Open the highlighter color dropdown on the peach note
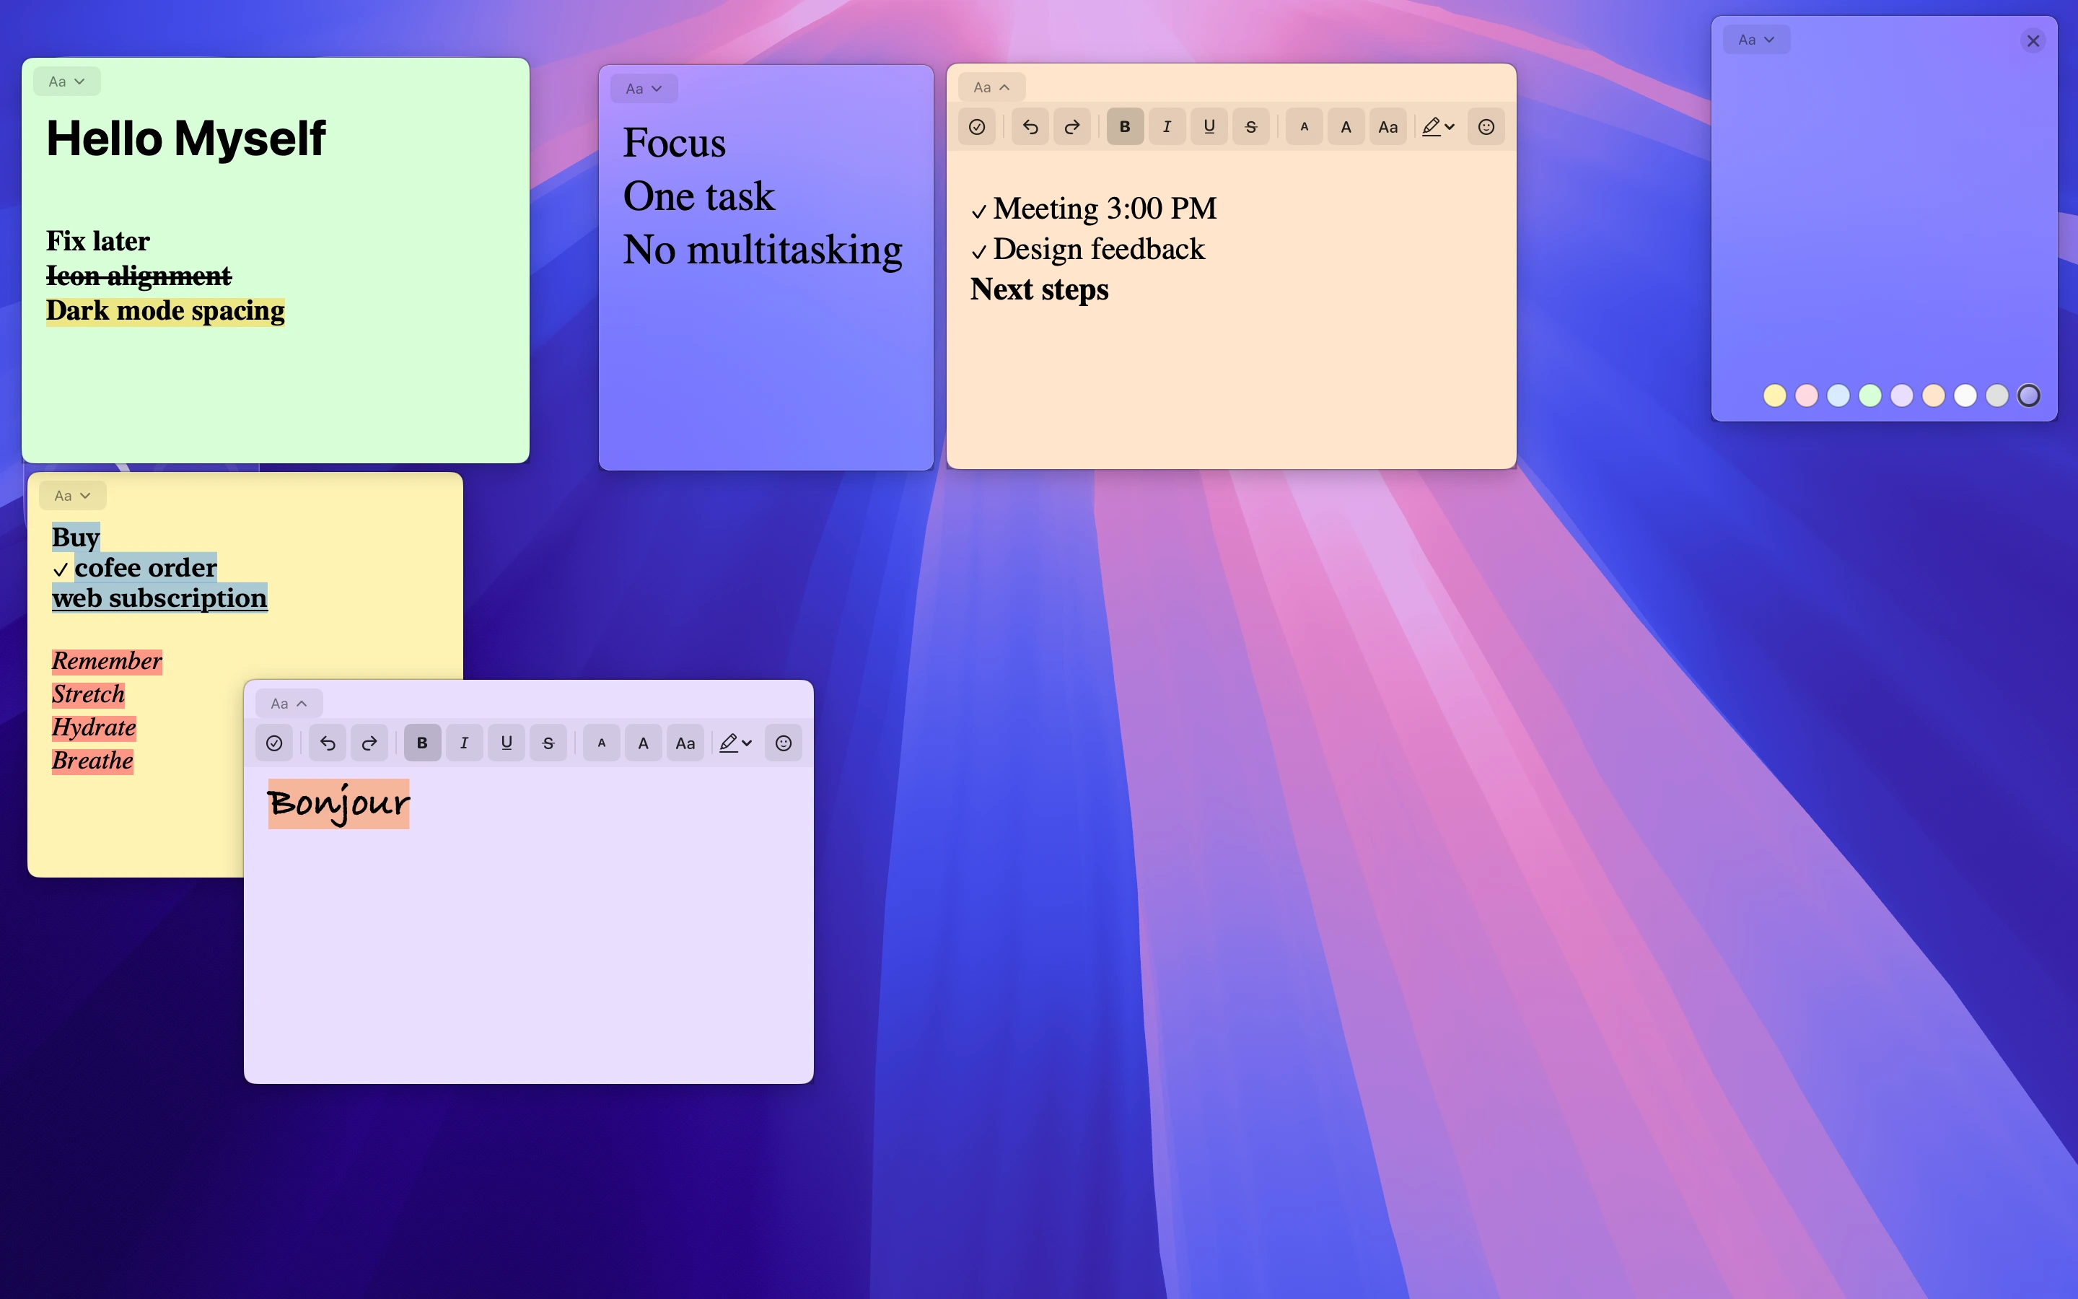 click(x=1449, y=126)
